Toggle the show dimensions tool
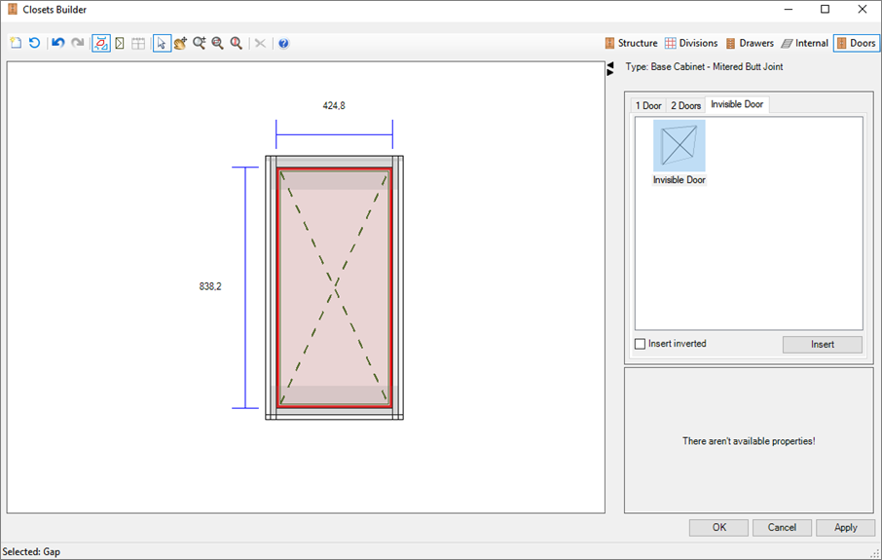 pyautogui.click(x=101, y=44)
